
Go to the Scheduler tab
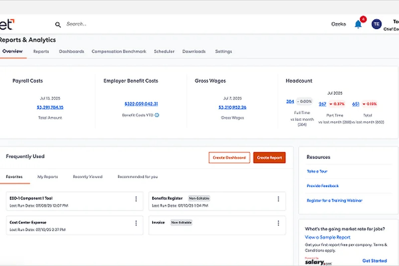click(164, 51)
